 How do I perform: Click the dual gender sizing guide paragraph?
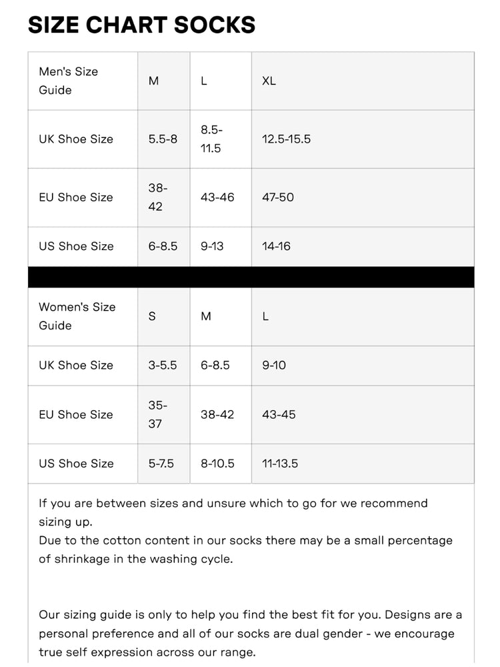251,634
